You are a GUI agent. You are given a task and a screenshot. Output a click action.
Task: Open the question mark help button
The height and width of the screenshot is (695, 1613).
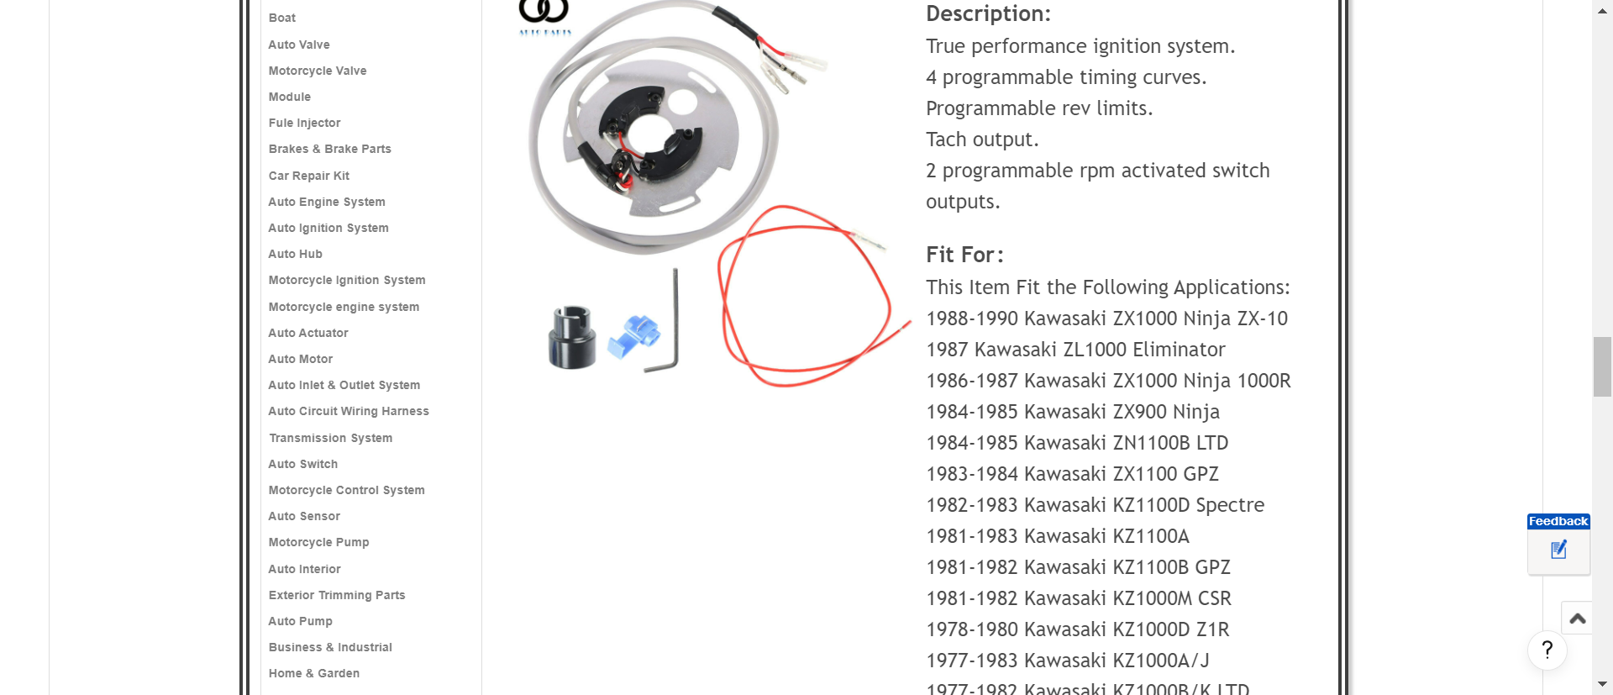(1547, 650)
